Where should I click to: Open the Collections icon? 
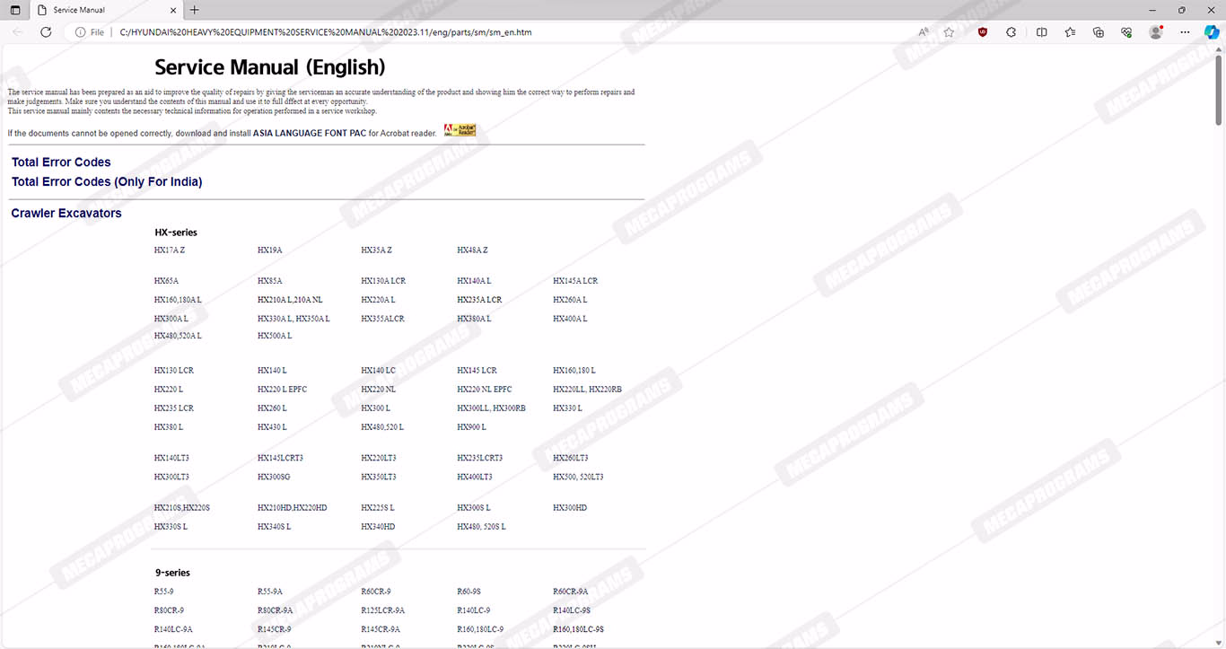[1099, 32]
